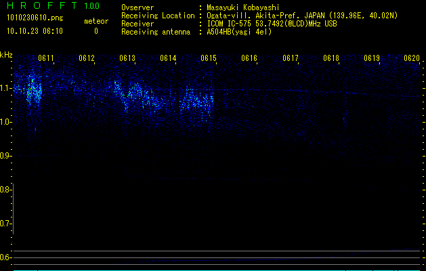The width and height of the screenshot is (426, 271).
Task: Click the 0616 time marker
Action: 249,58
